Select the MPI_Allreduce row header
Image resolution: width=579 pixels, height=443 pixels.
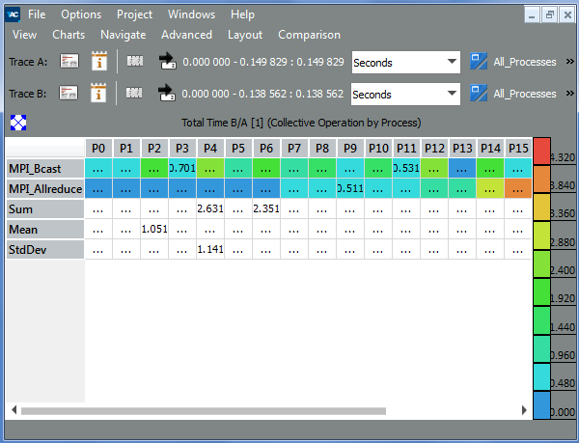click(44, 188)
